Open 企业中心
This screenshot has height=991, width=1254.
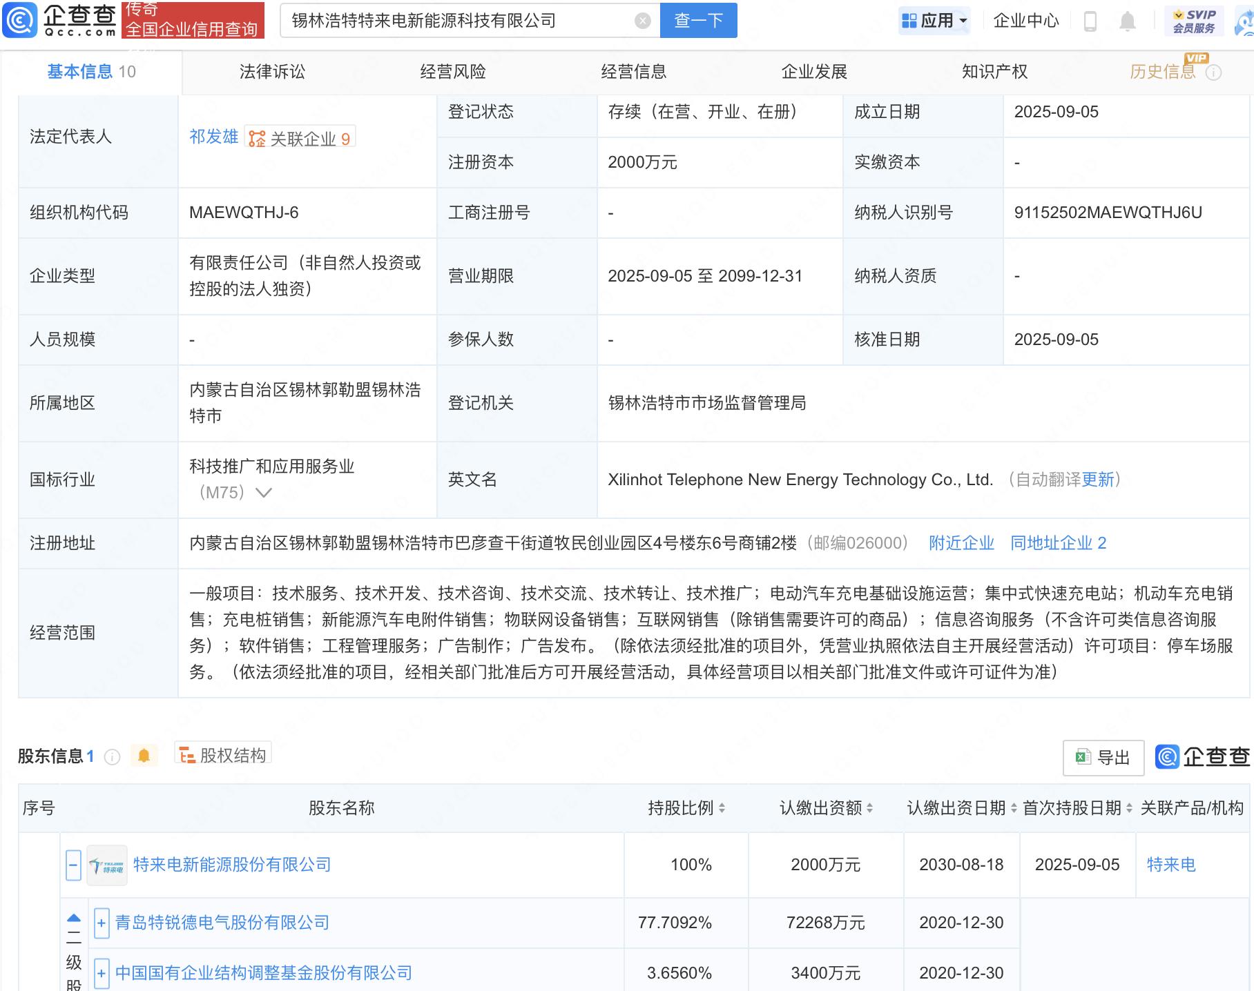(1025, 21)
